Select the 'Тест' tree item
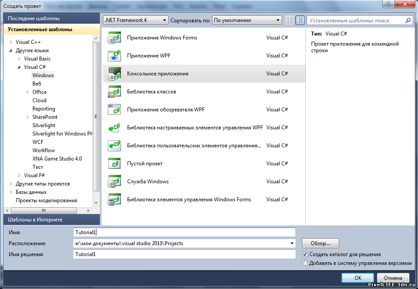The height and width of the screenshot is (289, 418). coord(38,167)
